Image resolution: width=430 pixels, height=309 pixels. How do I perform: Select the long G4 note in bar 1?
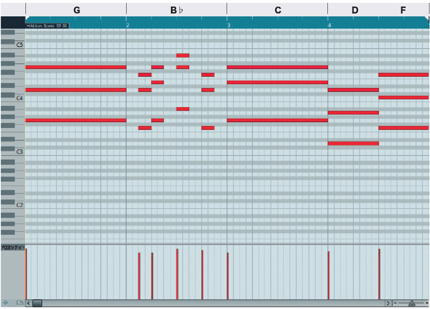76,67
